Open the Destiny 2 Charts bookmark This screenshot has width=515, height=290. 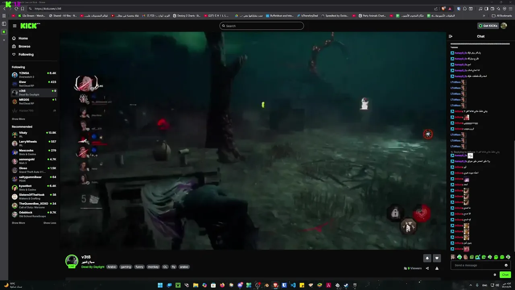pos(187,16)
